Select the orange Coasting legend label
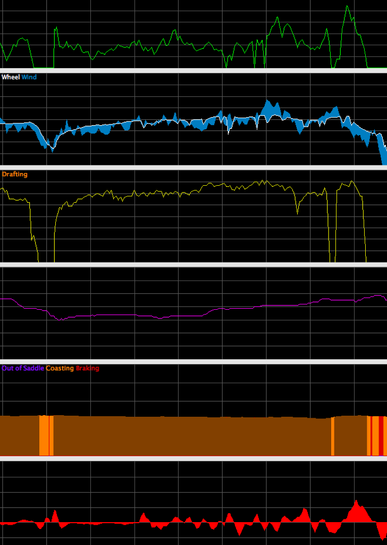 coord(60,368)
